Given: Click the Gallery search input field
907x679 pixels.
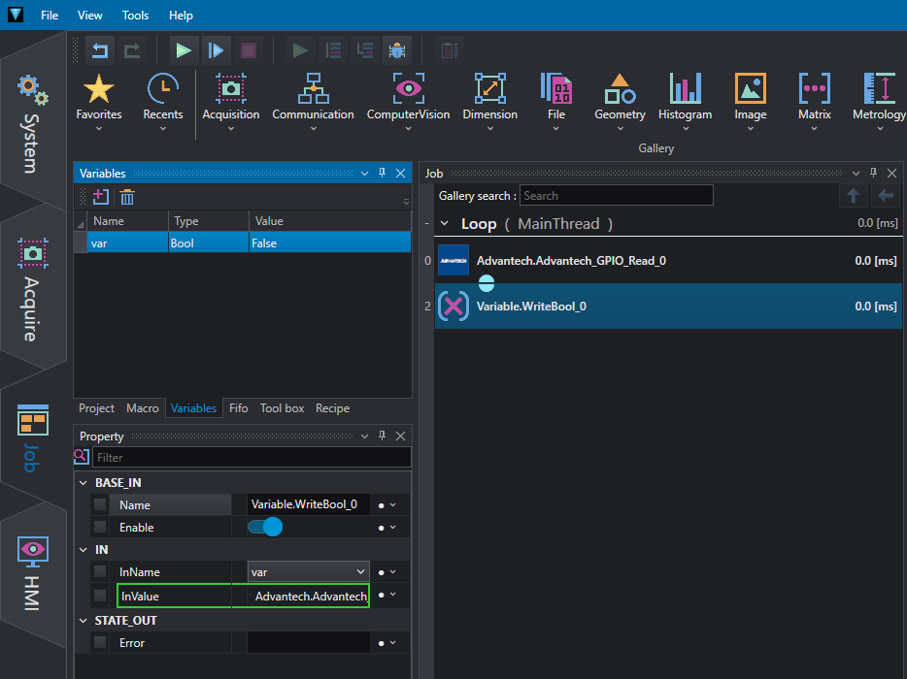Looking at the screenshot, I should tap(616, 196).
